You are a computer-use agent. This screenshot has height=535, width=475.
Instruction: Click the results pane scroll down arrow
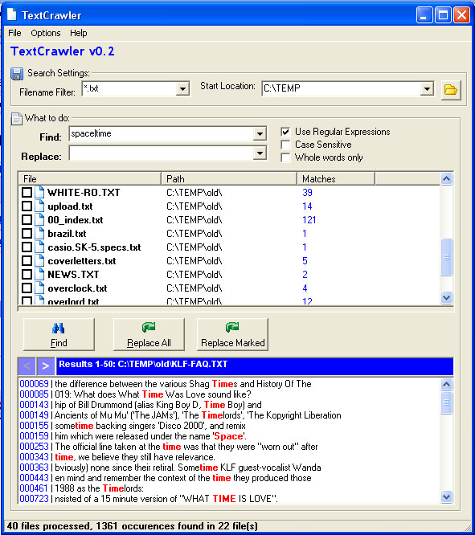pos(446,496)
